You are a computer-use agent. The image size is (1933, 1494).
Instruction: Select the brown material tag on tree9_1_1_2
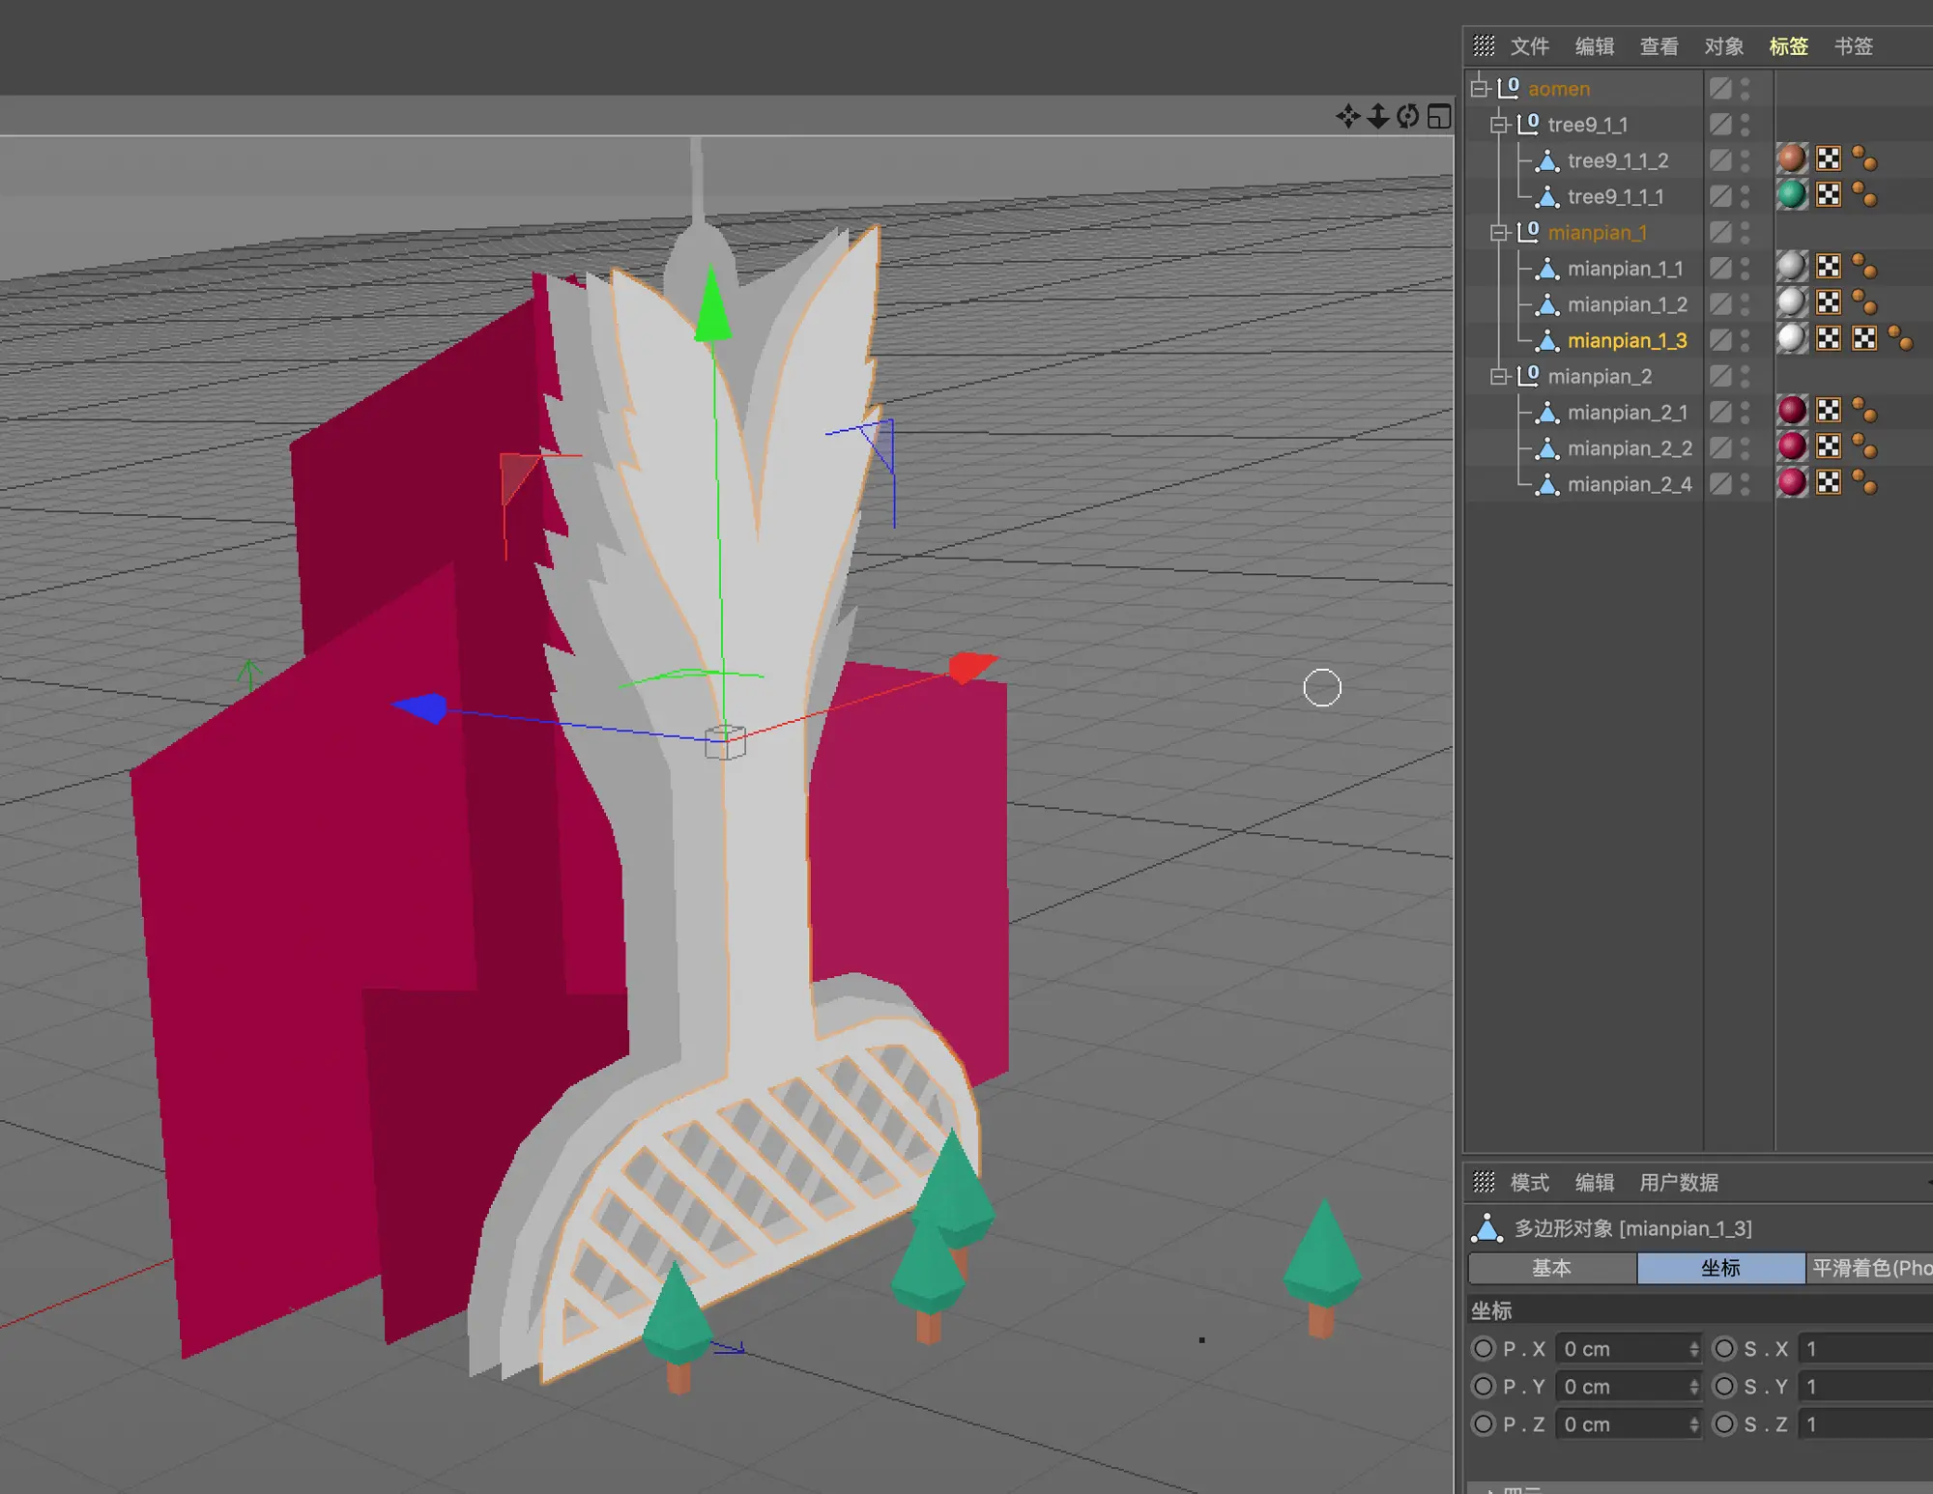pyautogui.click(x=1791, y=158)
